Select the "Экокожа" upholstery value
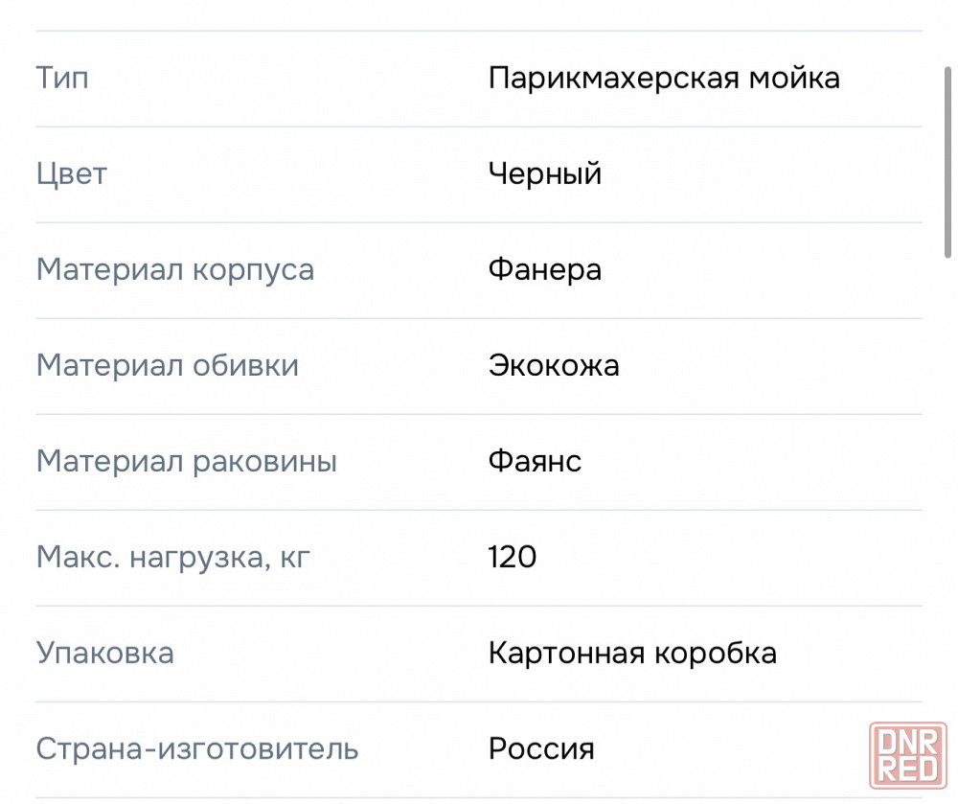Viewport: 958px width, 804px height. (554, 365)
